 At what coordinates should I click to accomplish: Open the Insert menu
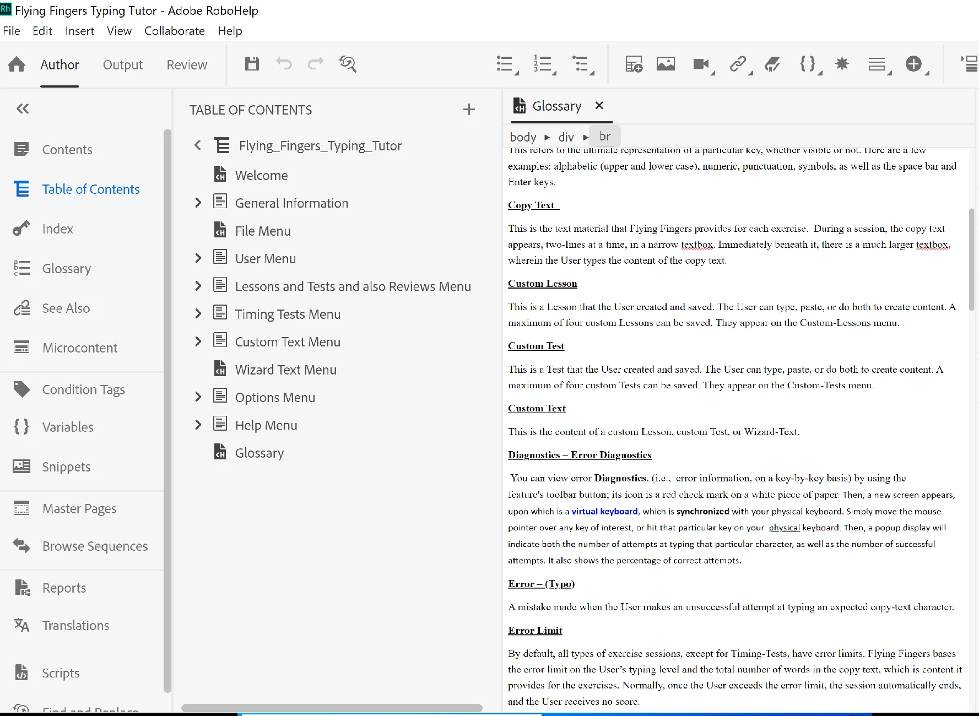pyautogui.click(x=79, y=31)
